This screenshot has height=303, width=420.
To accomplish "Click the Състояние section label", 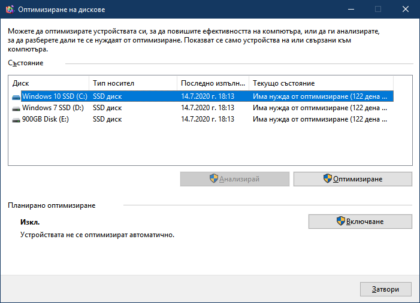I will (x=25, y=63).
